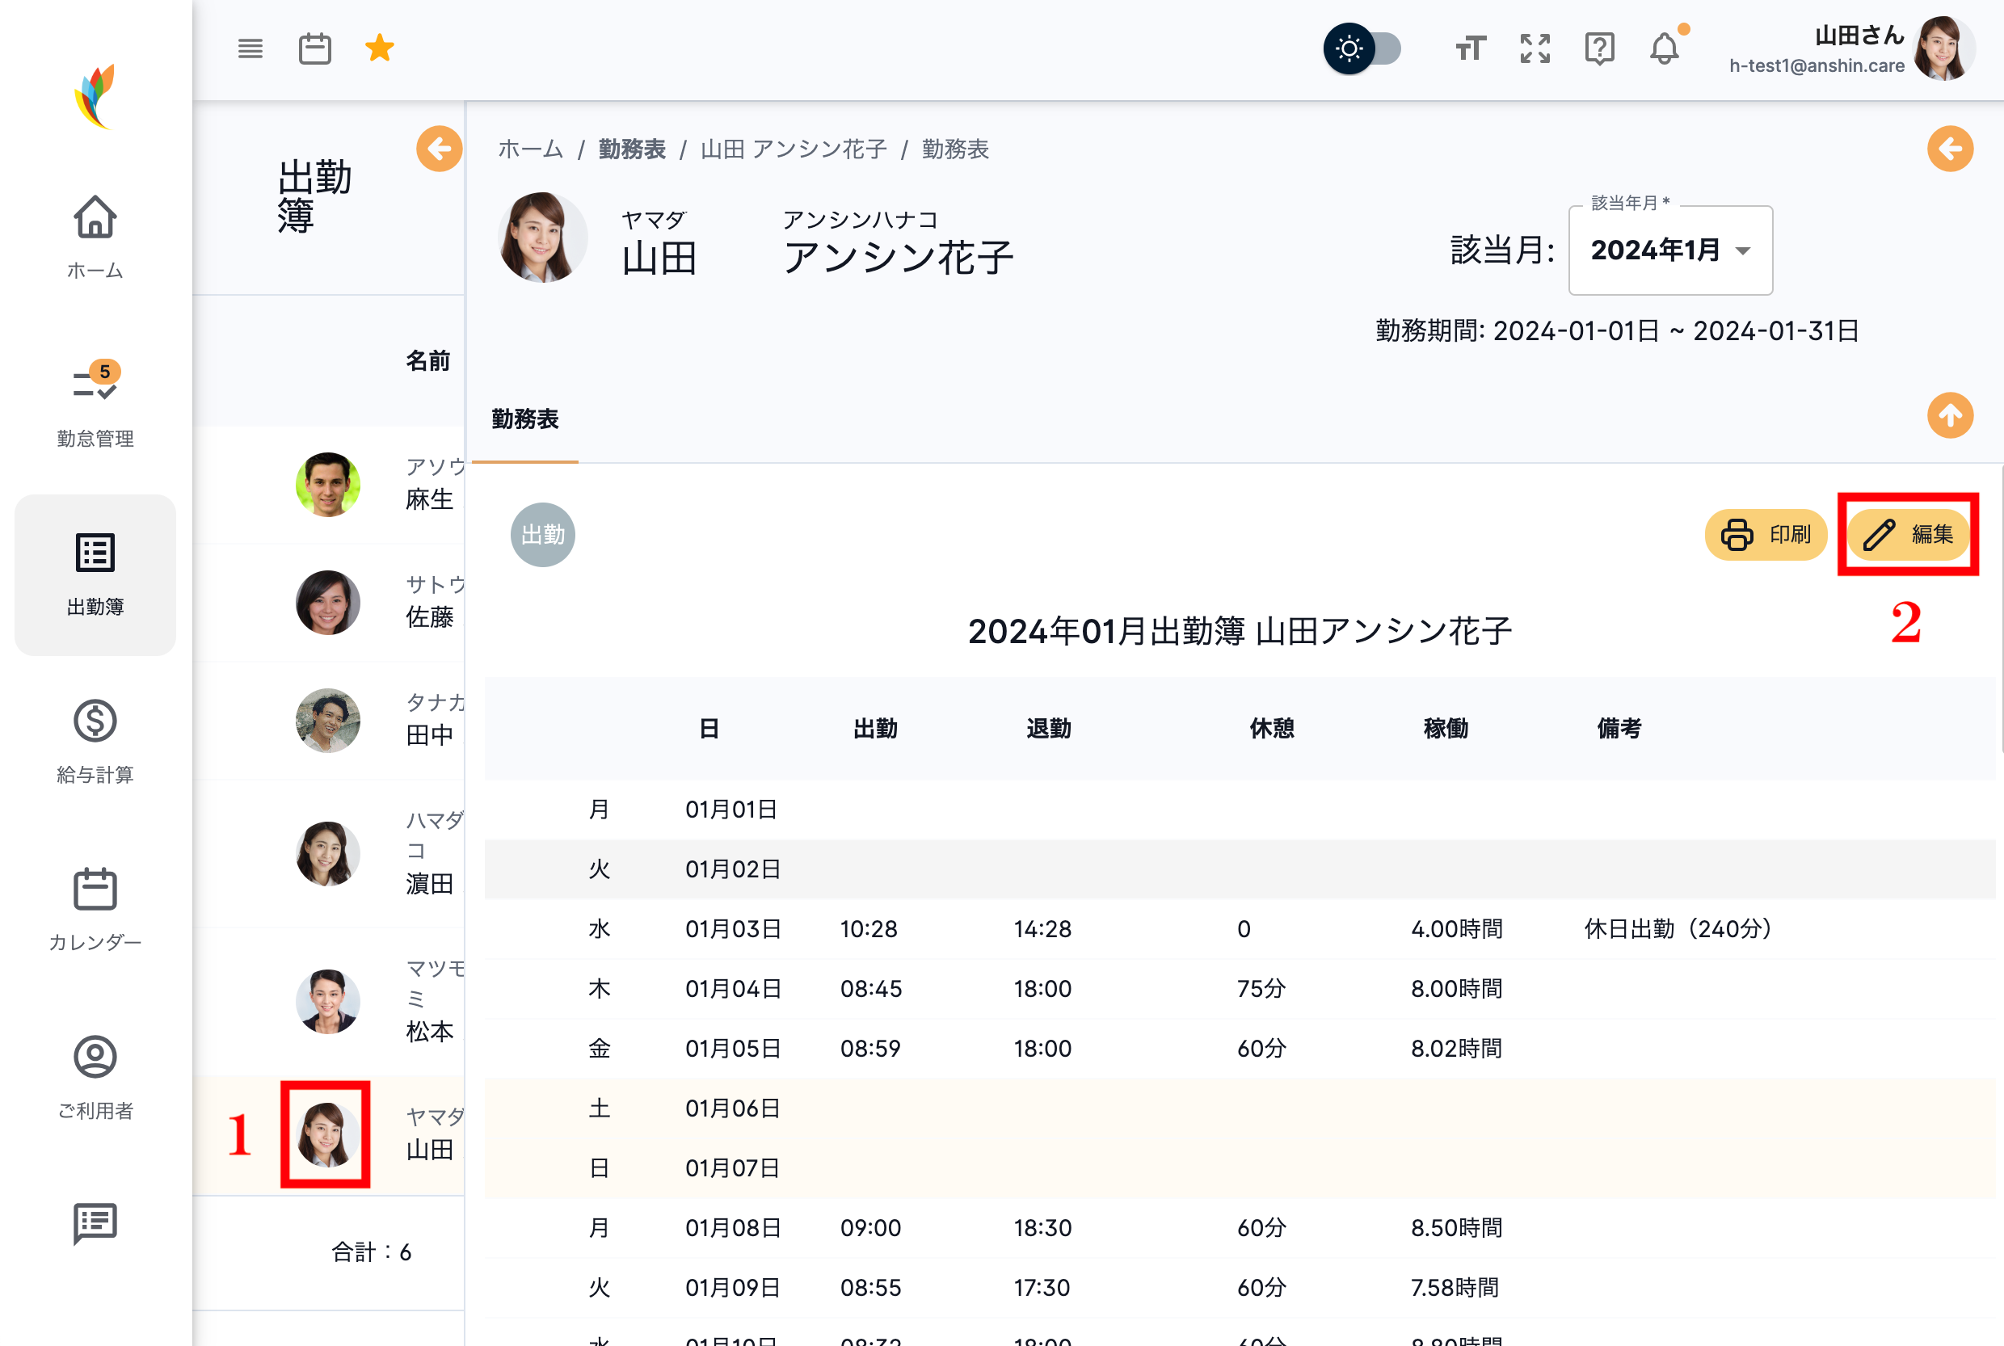Switch to the 勤務表 tab
This screenshot has width=2004, height=1346.
point(525,420)
